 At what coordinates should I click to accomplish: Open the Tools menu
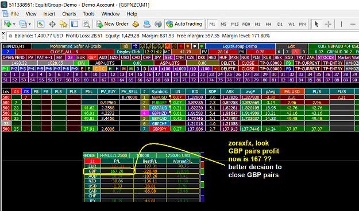[x=88, y=14]
